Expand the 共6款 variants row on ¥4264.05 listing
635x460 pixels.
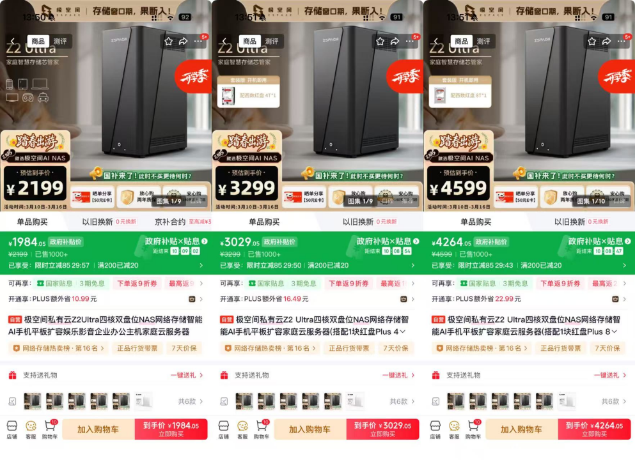click(x=613, y=401)
